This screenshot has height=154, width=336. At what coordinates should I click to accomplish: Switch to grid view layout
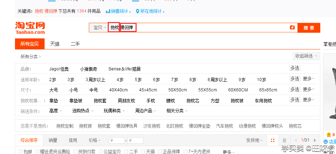point(273,140)
